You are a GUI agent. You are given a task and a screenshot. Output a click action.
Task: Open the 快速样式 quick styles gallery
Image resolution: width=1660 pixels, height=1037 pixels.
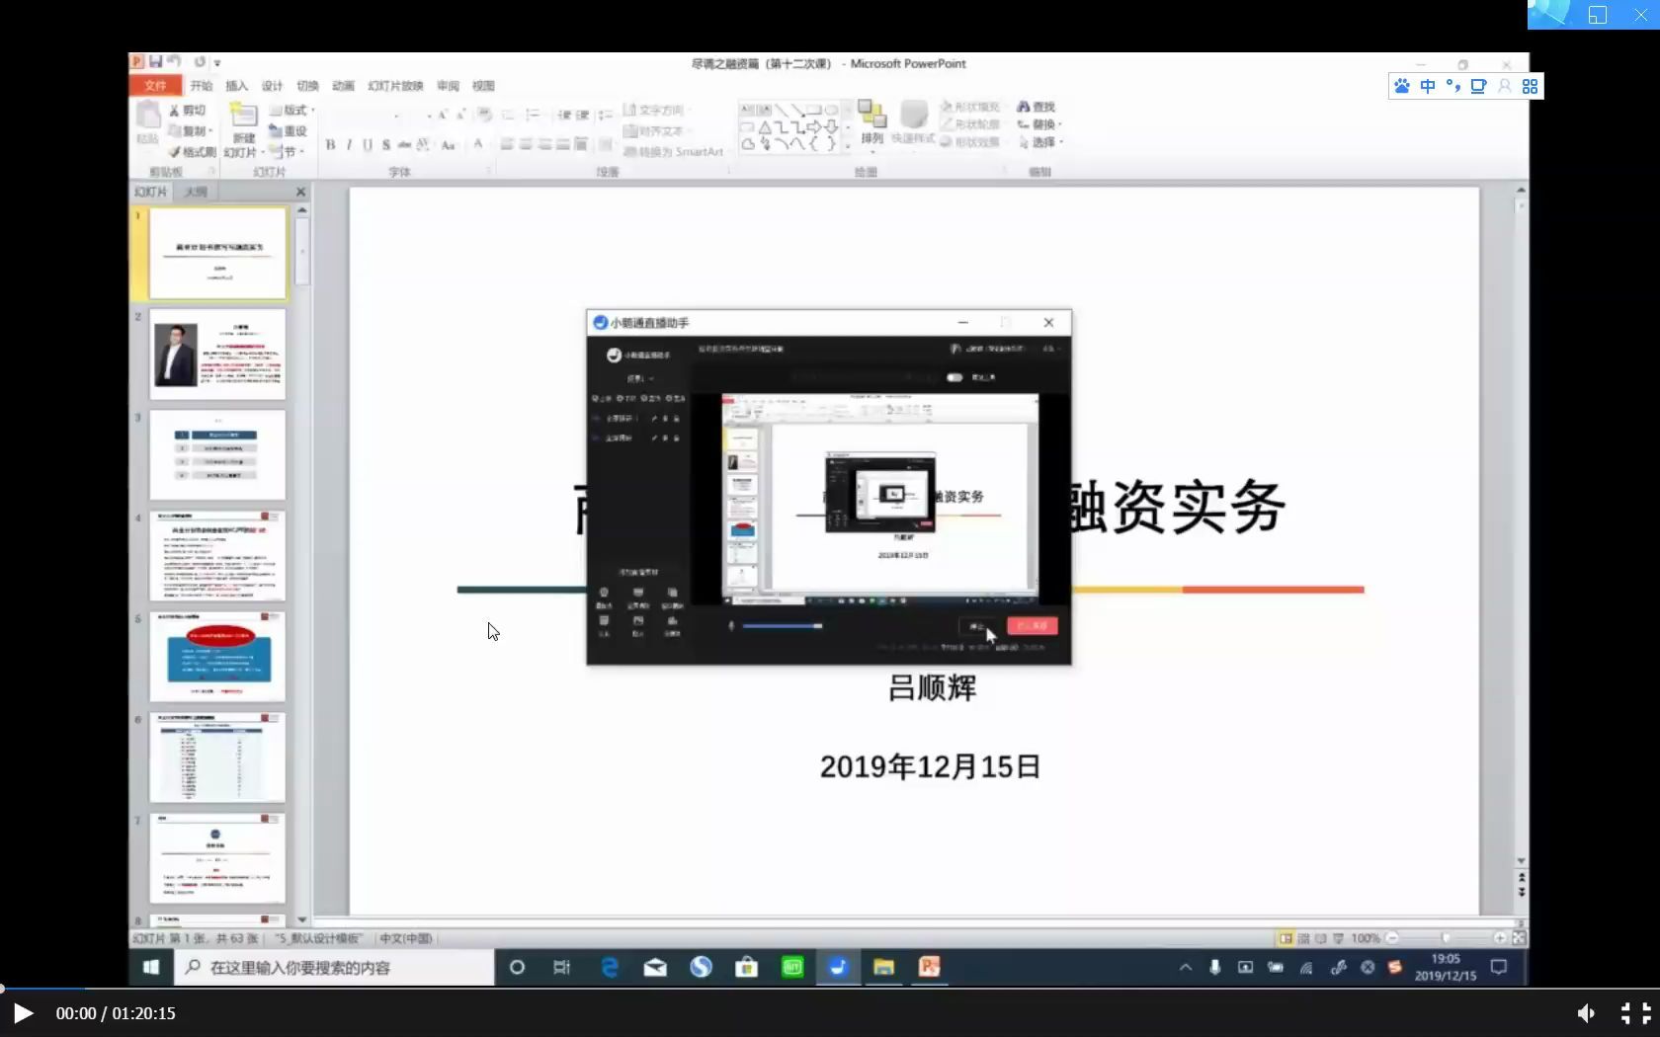click(913, 122)
